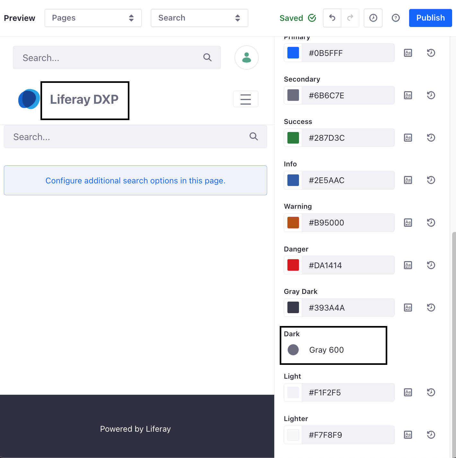Click value-from-stylebook icon for Lighter
Screen dimensions: 456x458
[x=408, y=435]
